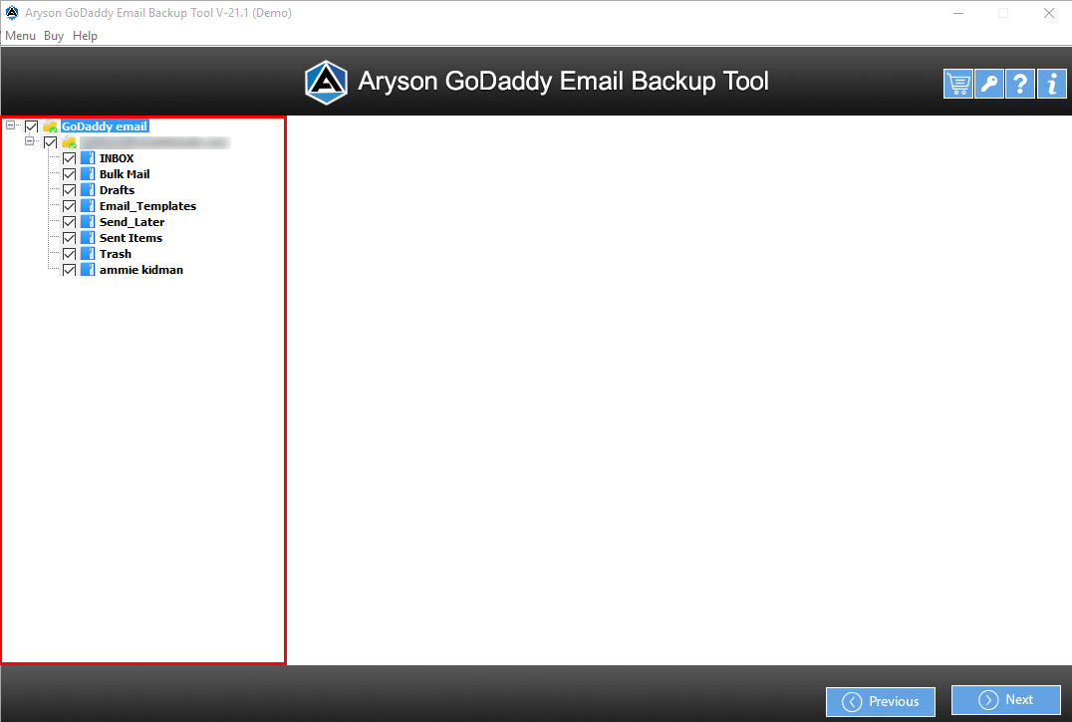
Task: Proceed with the Next button
Action: 1006,699
